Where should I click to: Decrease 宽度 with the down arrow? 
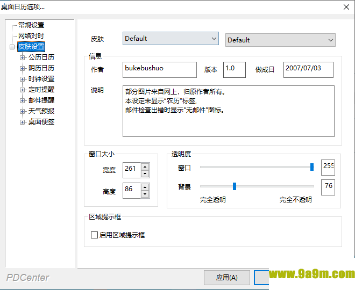[x=145, y=173]
